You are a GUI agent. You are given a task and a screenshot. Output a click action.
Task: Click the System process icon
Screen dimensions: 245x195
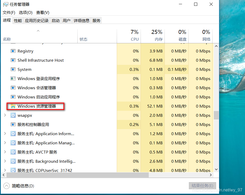13,69
